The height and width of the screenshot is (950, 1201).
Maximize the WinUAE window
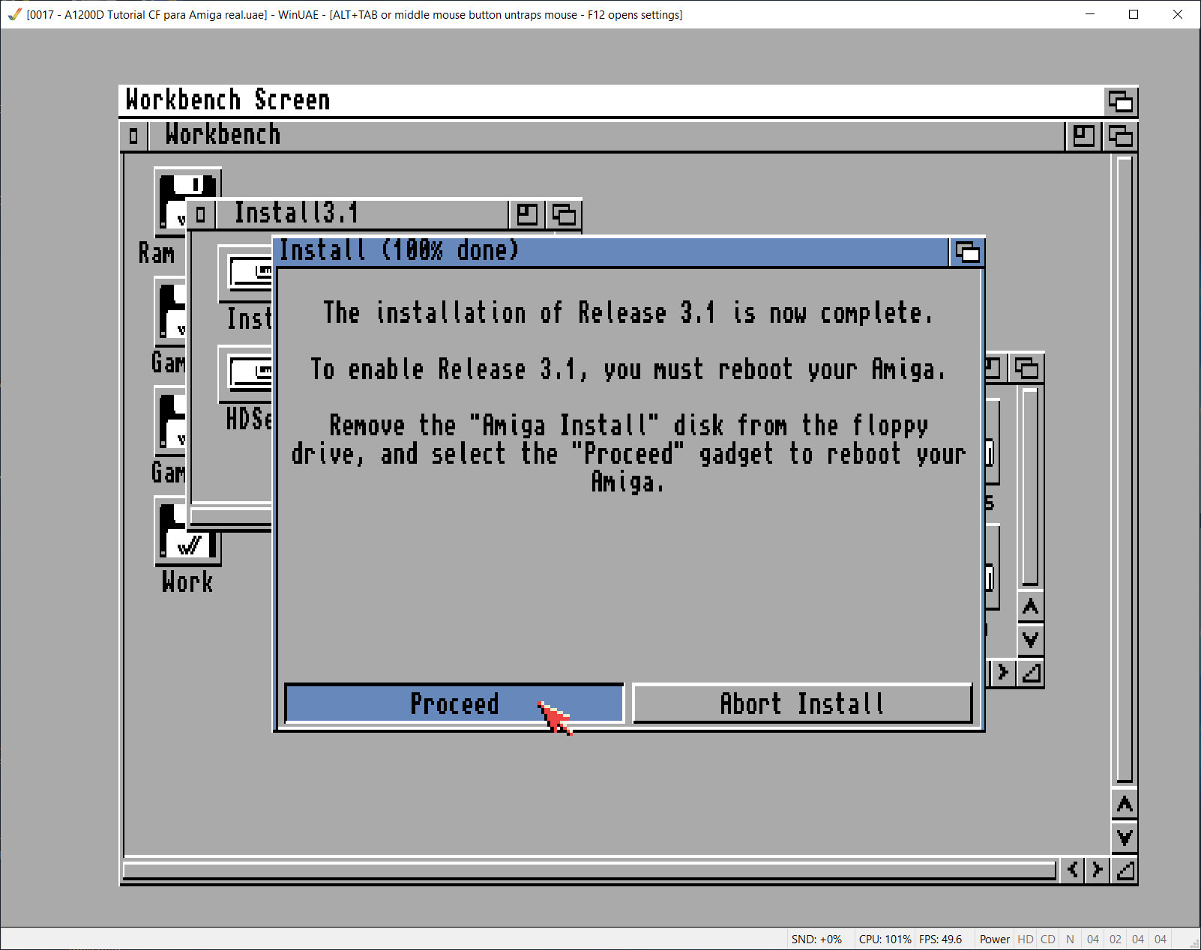pos(1134,14)
